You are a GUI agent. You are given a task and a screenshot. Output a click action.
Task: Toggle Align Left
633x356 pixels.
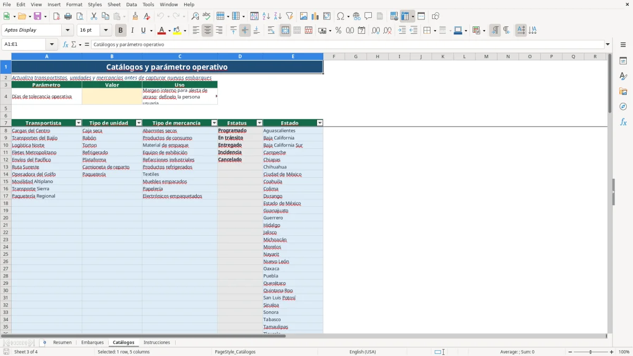click(196, 31)
